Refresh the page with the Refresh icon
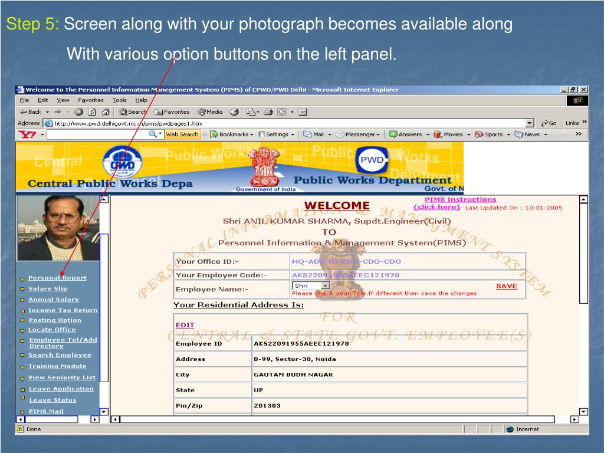 (x=91, y=111)
